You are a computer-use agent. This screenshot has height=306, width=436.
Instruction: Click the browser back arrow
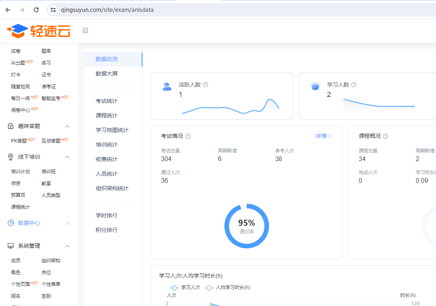pyautogui.click(x=8, y=10)
